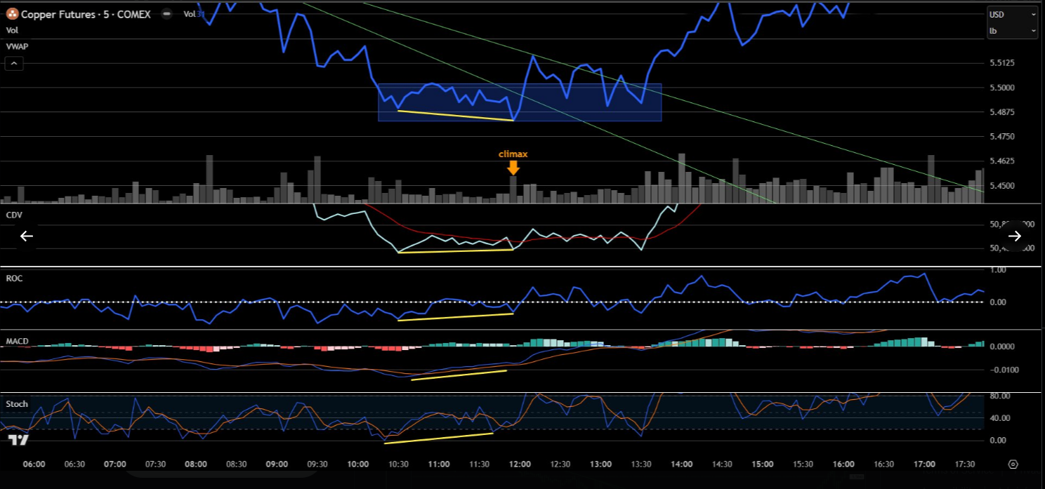
Task: Select the 12:00 timestamp on the axis
Action: (520, 464)
